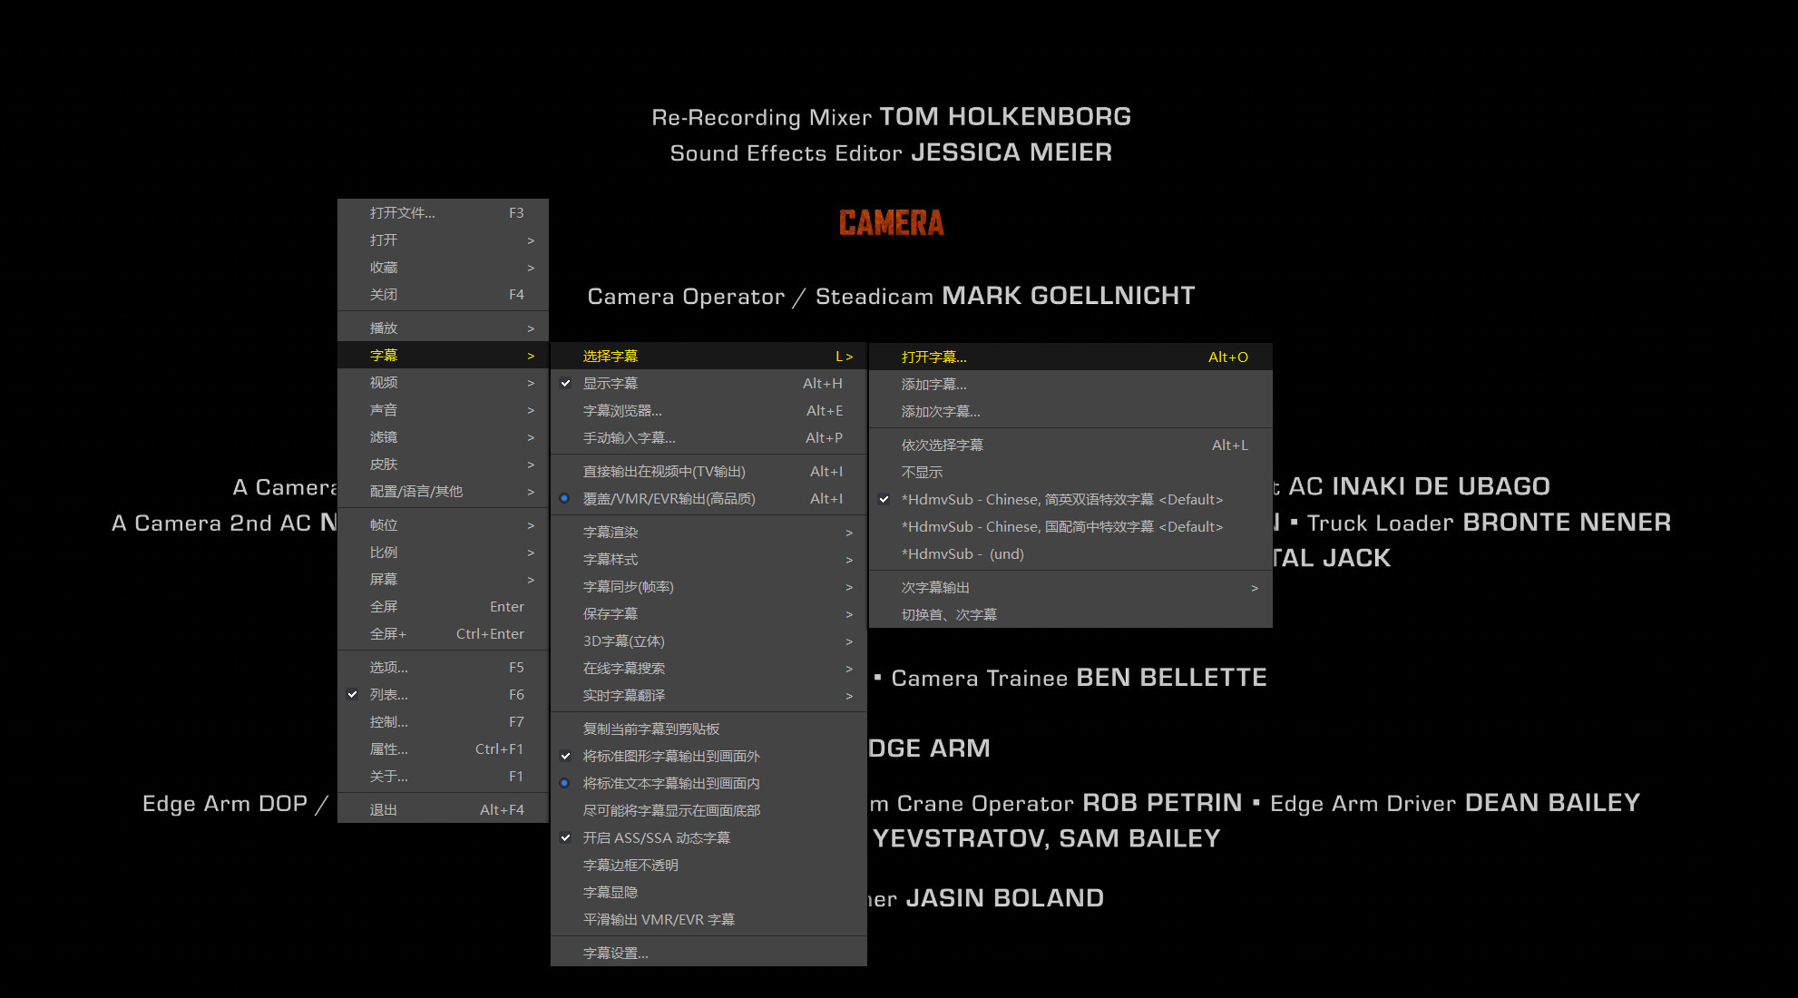
Task: Select HdmvSub Chinese 国配简中特效字幕 track
Action: (1061, 527)
